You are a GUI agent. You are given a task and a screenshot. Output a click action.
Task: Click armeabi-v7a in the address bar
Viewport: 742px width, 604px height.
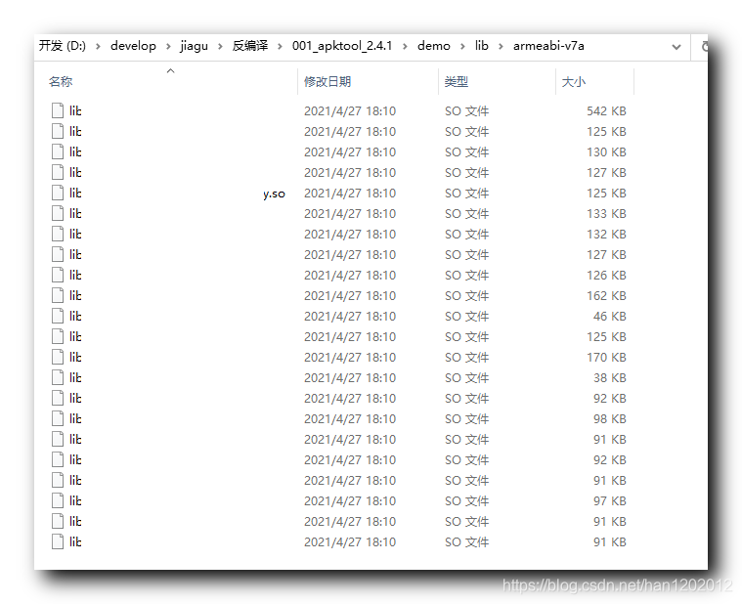click(x=548, y=46)
